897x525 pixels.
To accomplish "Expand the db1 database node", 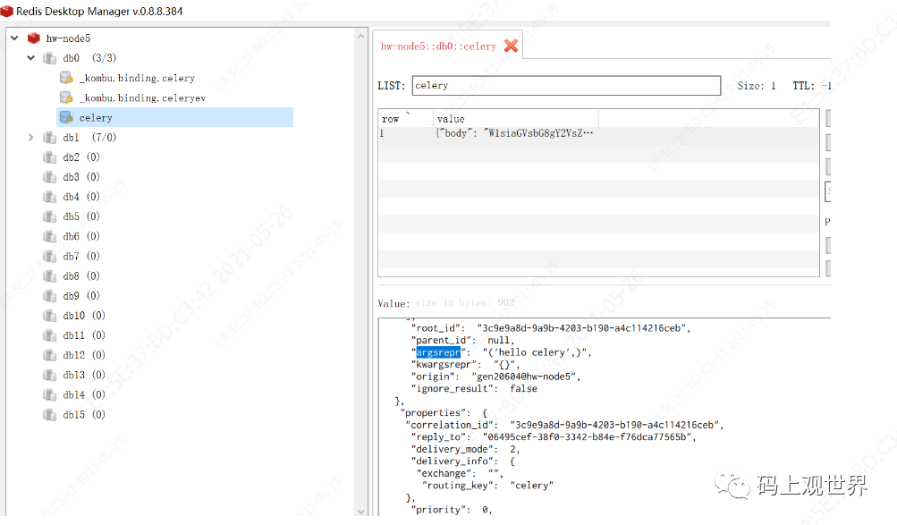I will (x=31, y=137).
